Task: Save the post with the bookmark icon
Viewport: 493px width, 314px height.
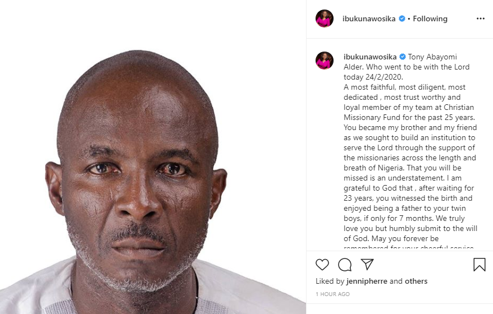Action: tap(479, 265)
